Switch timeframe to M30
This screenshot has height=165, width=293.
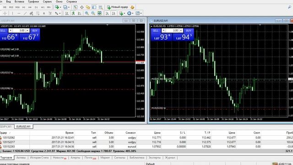pyautogui.click(x=17, y=7)
